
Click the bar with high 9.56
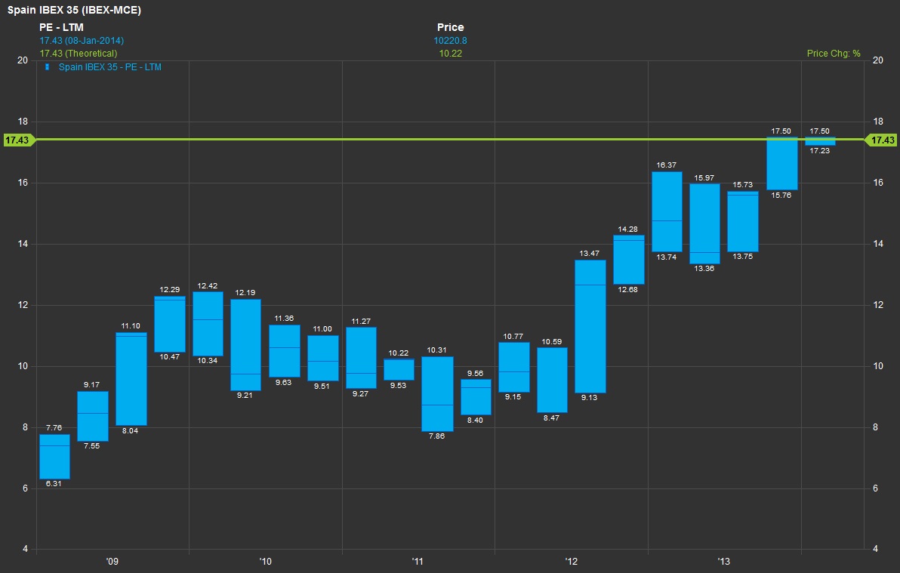point(476,397)
